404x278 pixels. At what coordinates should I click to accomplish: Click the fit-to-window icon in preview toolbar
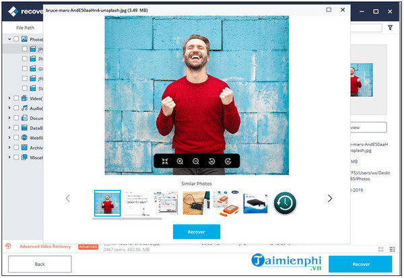pos(164,162)
